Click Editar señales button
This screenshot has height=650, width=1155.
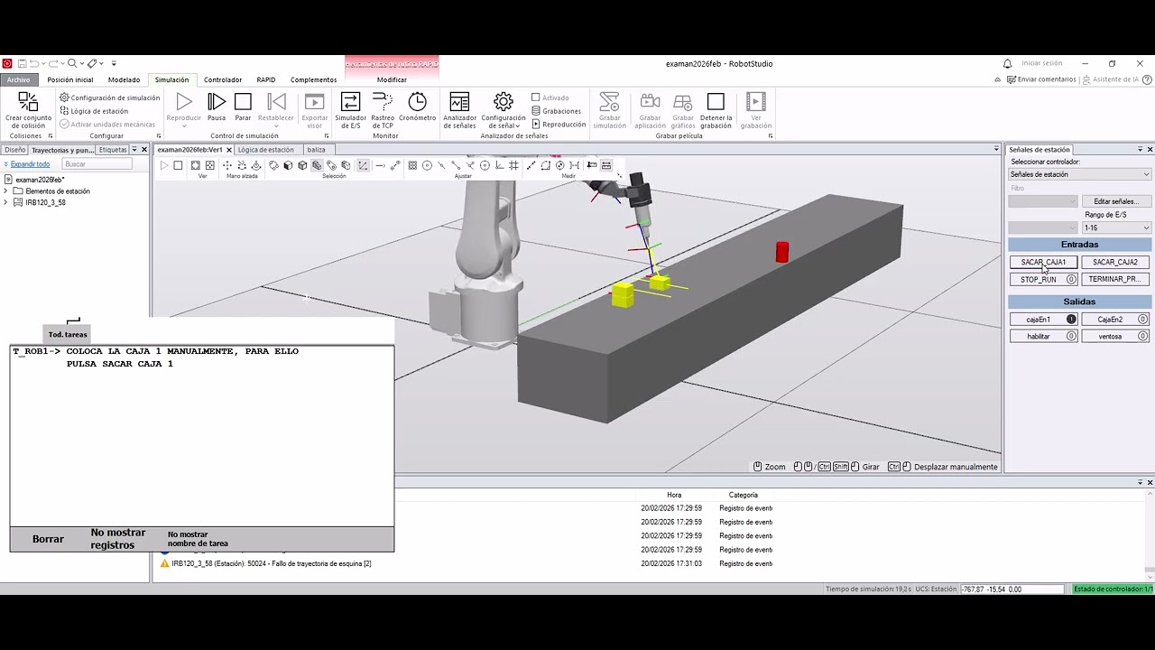pyautogui.click(x=1116, y=201)
